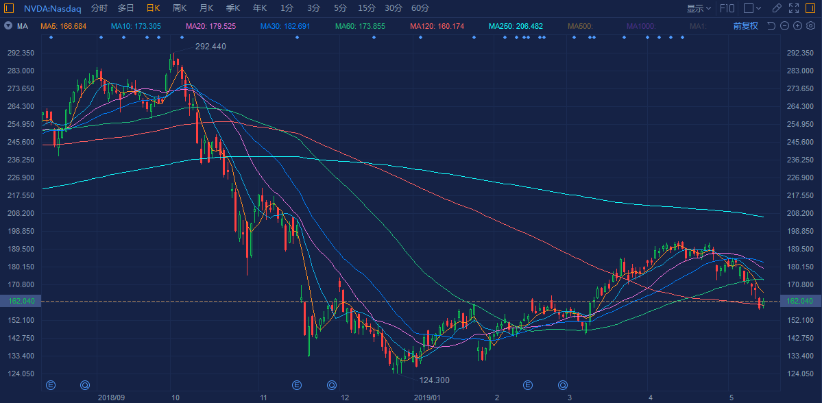Switch to 30分 thirty-minute chart
822x403 pixels.
pos(394,8)
